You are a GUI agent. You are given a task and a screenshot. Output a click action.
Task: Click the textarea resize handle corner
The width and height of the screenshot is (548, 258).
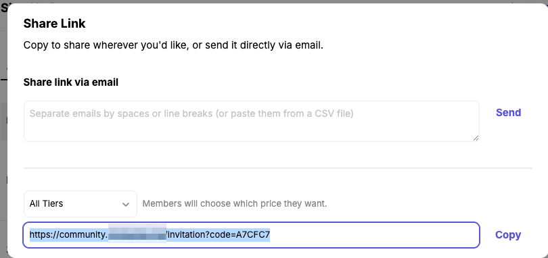[476, 138]
